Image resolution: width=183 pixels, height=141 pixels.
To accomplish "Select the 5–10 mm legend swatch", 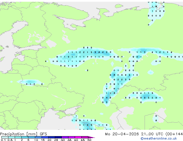I will [x=31, y=137].
